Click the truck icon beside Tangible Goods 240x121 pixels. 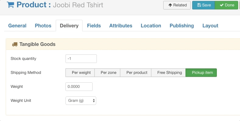pos(15,44)
